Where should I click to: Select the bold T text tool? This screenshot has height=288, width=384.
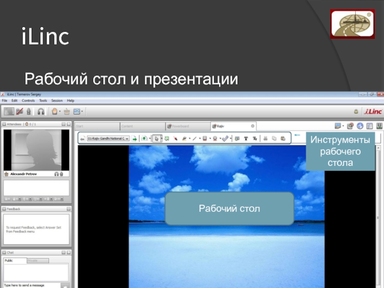246,139
